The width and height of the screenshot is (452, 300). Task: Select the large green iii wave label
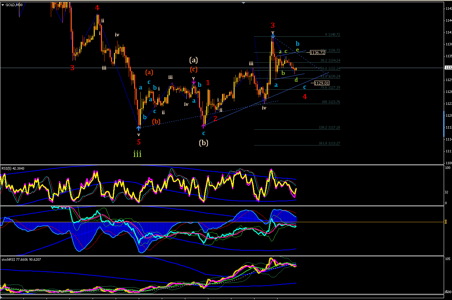coord(137,155)
